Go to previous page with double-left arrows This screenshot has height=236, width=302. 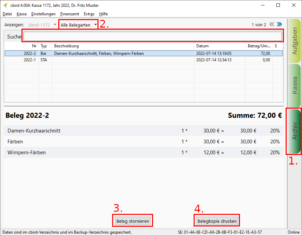(272, 25)
